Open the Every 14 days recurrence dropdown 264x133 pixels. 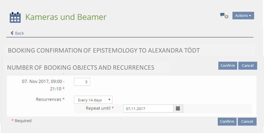pyautogui.click(x=93, y=100)
